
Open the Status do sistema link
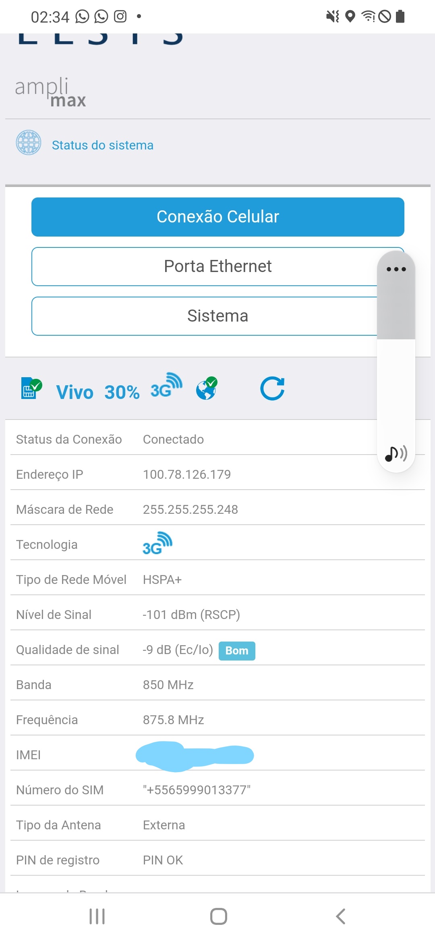103,145
